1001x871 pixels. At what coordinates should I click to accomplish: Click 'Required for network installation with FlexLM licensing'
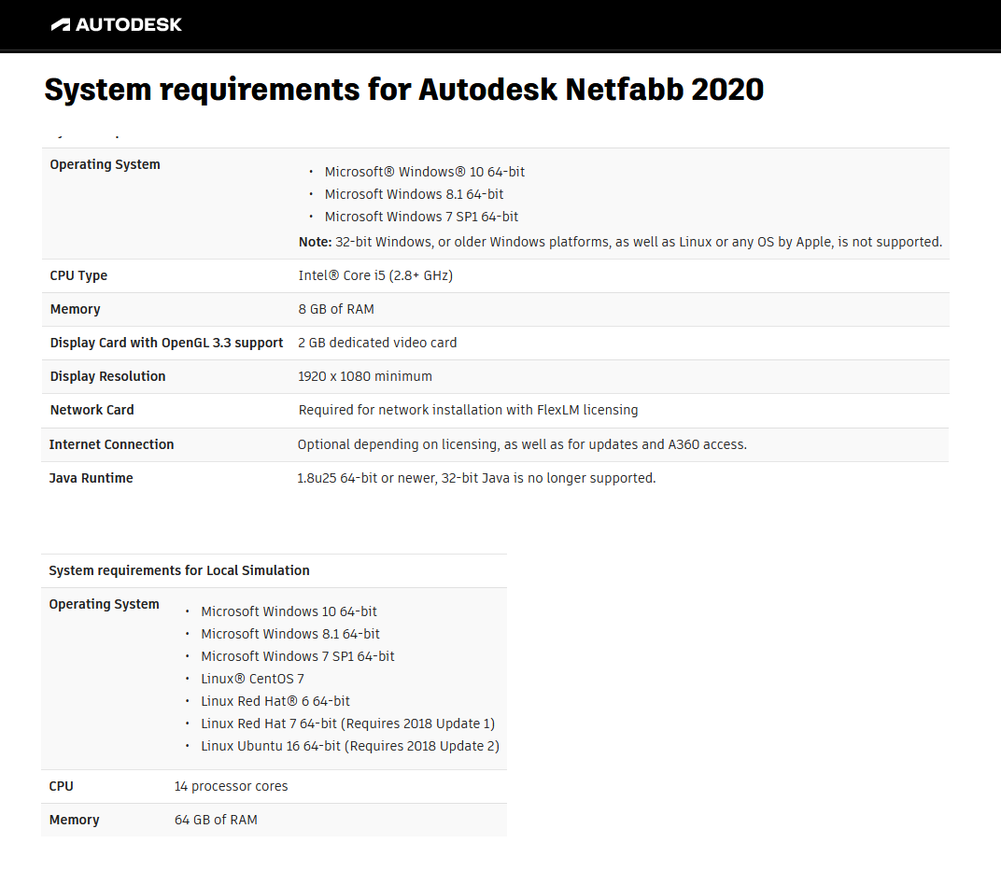coord(468,410)
